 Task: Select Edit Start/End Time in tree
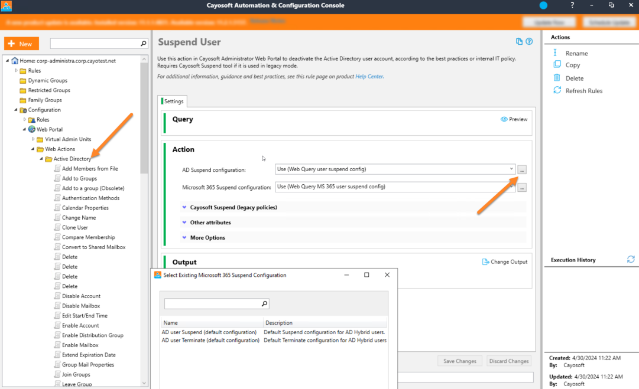pos(85,316)
